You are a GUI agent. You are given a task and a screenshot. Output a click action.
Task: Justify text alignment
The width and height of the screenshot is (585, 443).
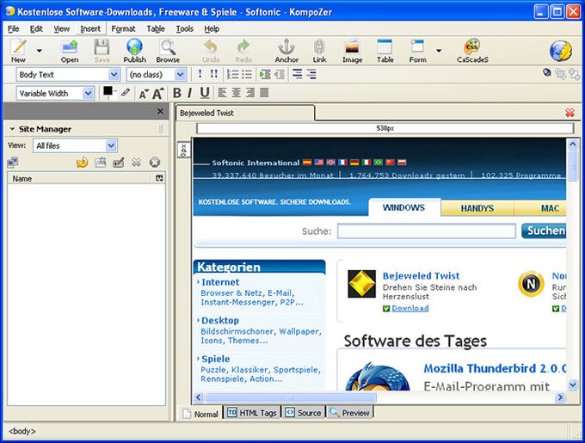pyautogui.click(x=264, y=93)
